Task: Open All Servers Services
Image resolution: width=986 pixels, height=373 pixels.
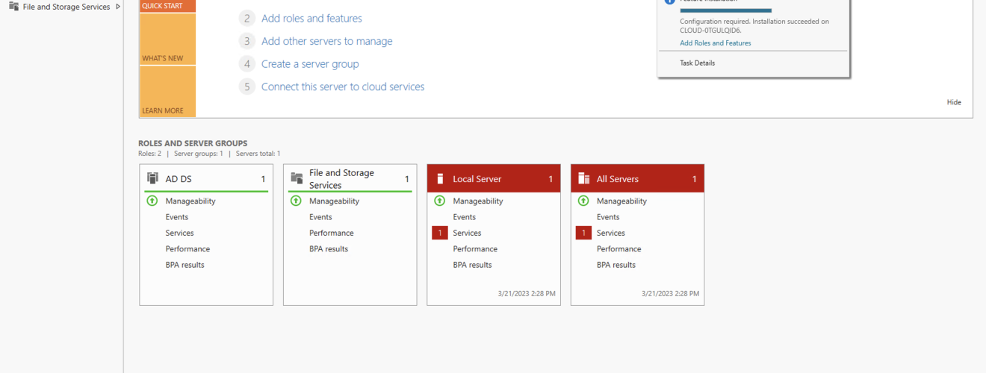Action: (x=611, y=233)
